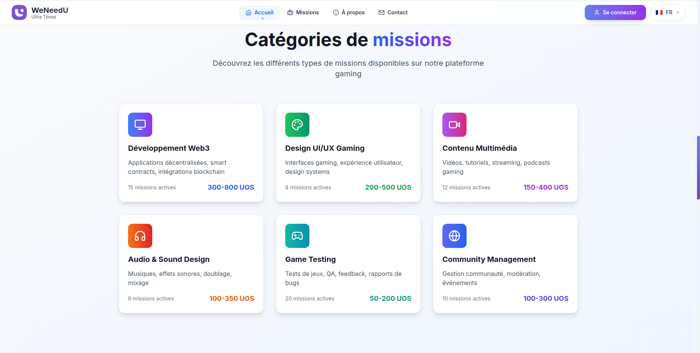Select the Community Management heading
The image size is (700, 353).
(489, 259)
